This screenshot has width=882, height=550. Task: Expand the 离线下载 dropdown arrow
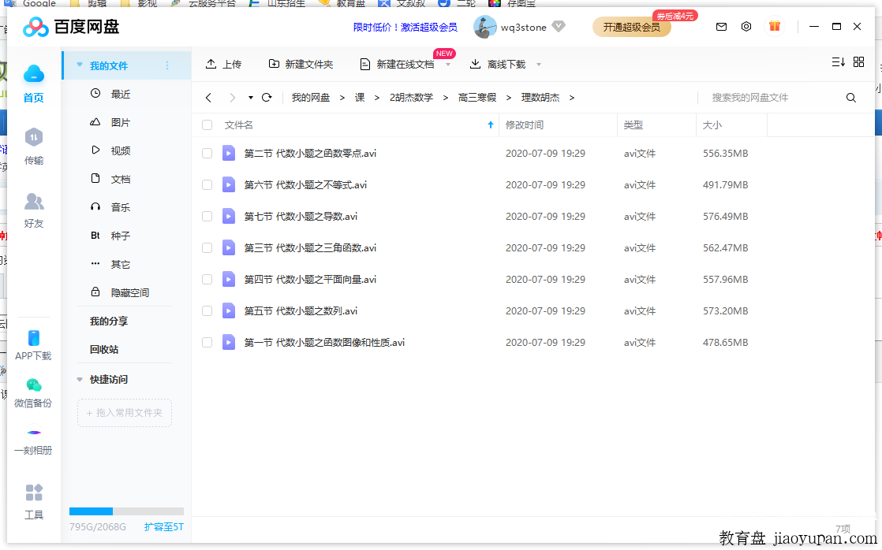pos(539,65)
